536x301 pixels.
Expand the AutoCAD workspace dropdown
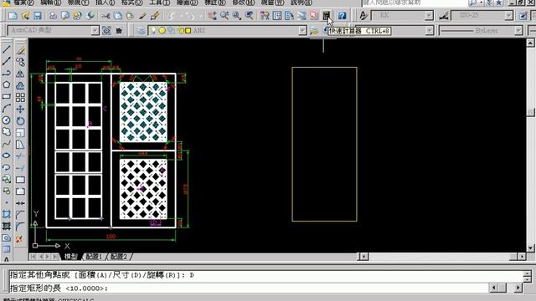point(95,31)
